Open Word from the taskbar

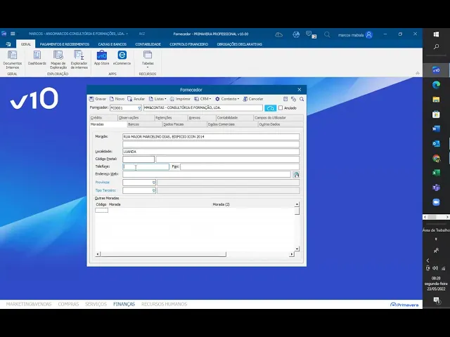pyautogui.click(x=436, y=128)
